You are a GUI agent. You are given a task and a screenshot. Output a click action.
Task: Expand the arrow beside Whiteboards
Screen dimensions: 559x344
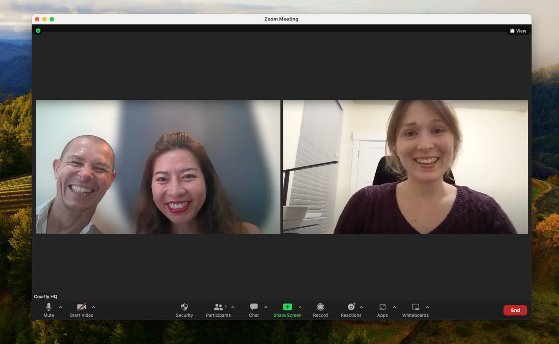(427, 307)
